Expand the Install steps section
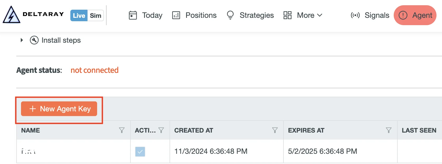This screenshot has width=442, height=164. tap(22, 40)
